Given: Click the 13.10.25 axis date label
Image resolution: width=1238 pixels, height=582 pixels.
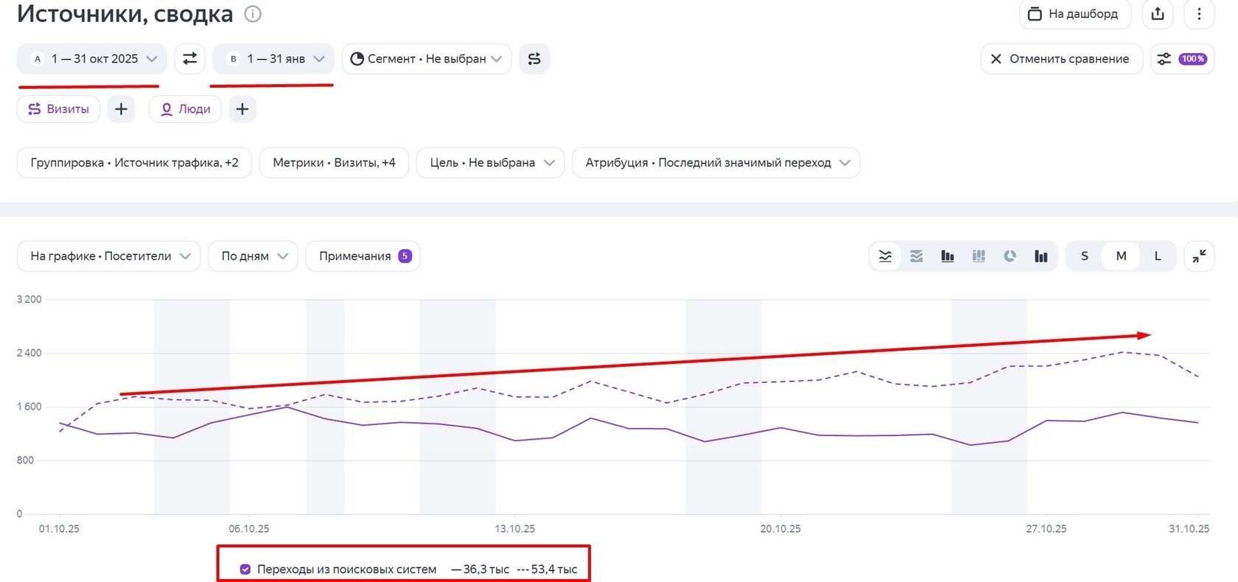Looking at the screenshot, I should click(515, 529).
